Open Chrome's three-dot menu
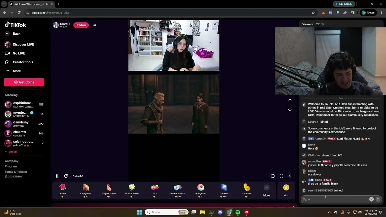 pyautogui.click(x=381, y=13)
